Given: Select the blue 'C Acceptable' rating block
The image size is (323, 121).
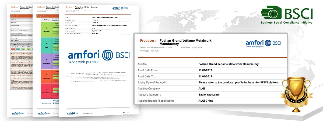Looking at the screenshot, I should click(x=46, y=61).
